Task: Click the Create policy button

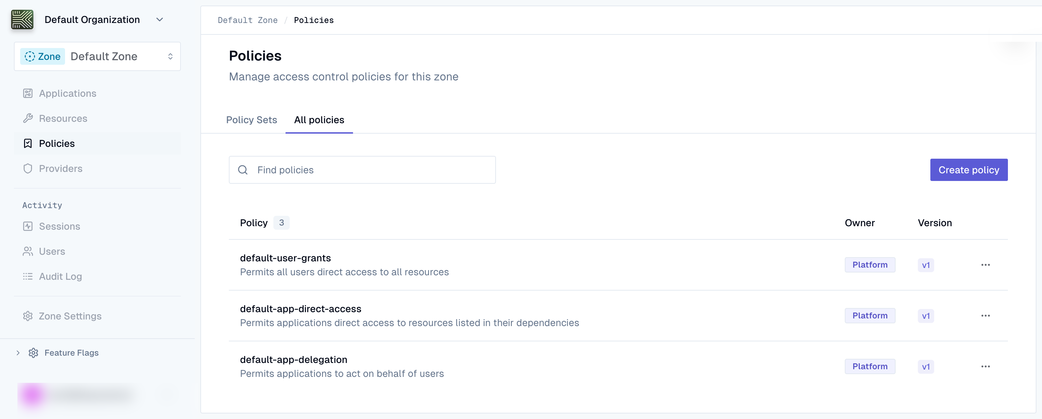Action: pos(968,169)
